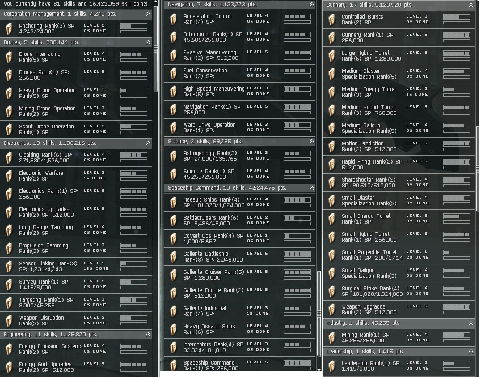Collapse the Engineering skill group
Screen dimensions: 481x377
pyautogui.click(x=148, y=335)
